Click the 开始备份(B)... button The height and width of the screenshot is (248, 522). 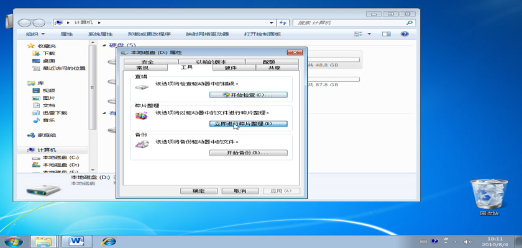[248, 153]
